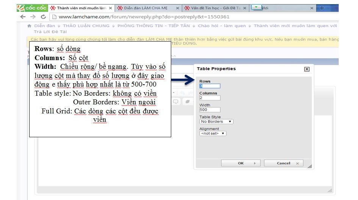Screen dimensions: 358x200
Task: Click the browser back arrow
Action: (x=23, y=17)
